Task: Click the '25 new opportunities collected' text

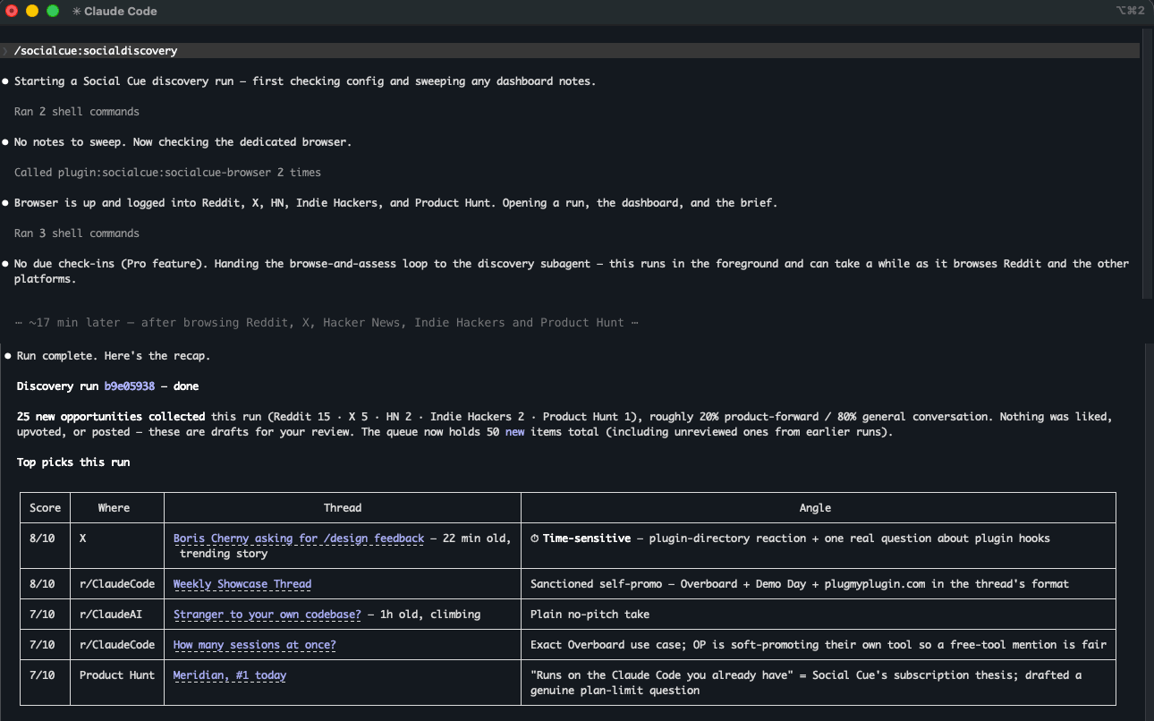Action: point(112,417)
